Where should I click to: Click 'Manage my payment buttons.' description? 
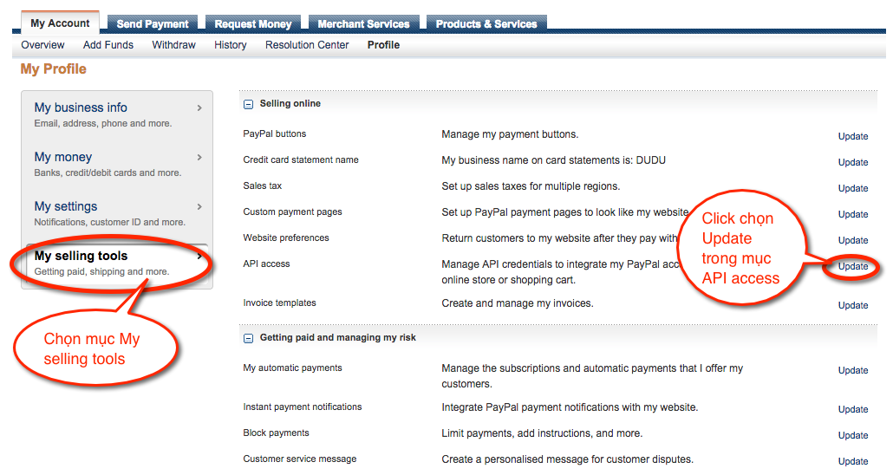(x=510, y=134)
